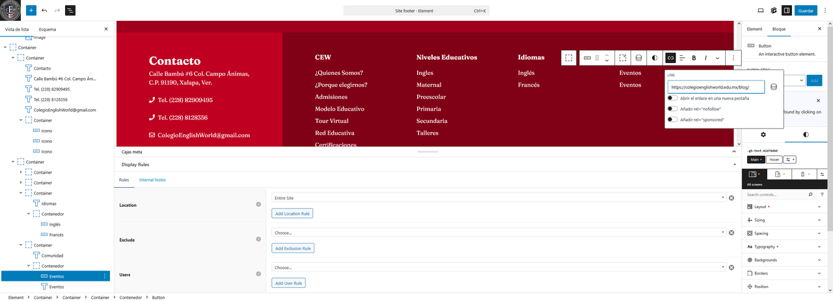833x301 pixels.
Task: Open the GenerateBlocks editor icon
Action: [774, 10]
